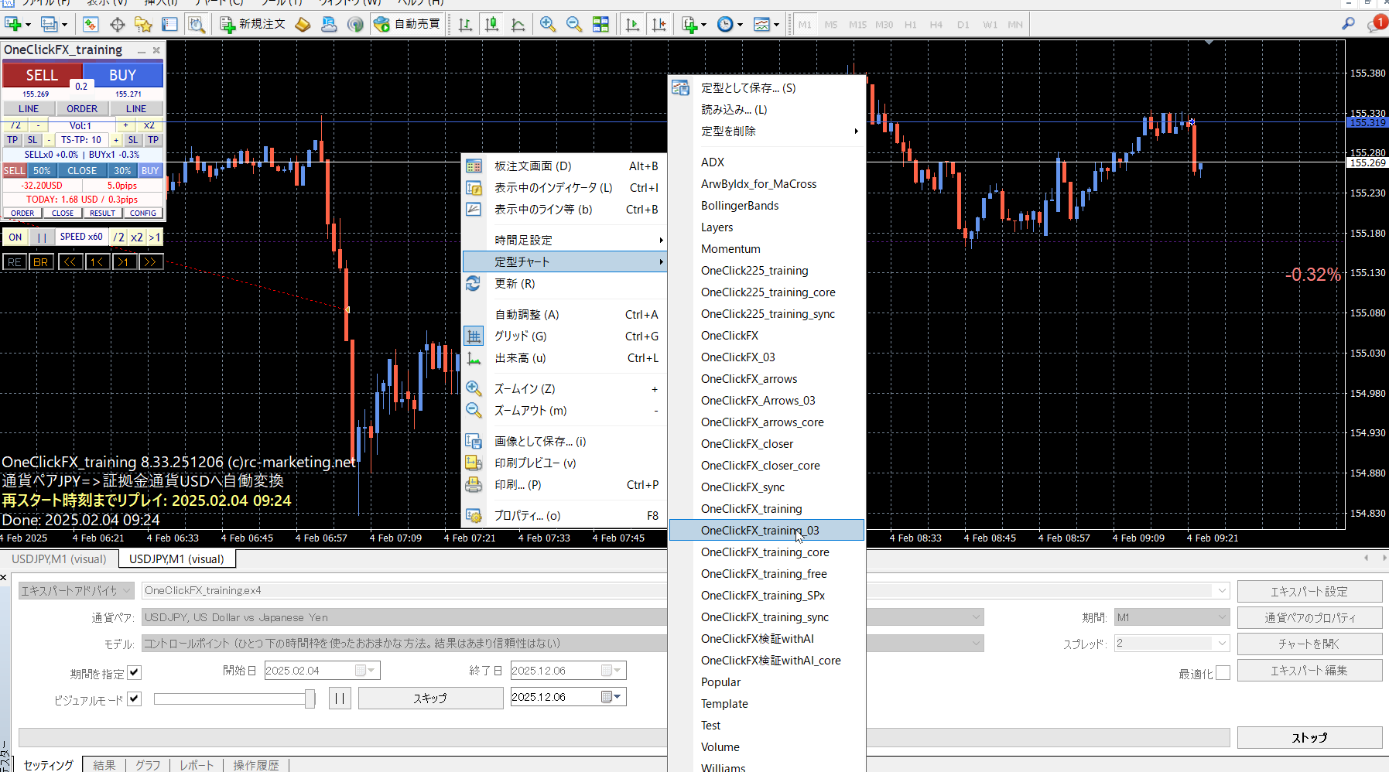Click the tile windows grid icon
Viewport: 1389px width, 772px height.
(600, 25)
